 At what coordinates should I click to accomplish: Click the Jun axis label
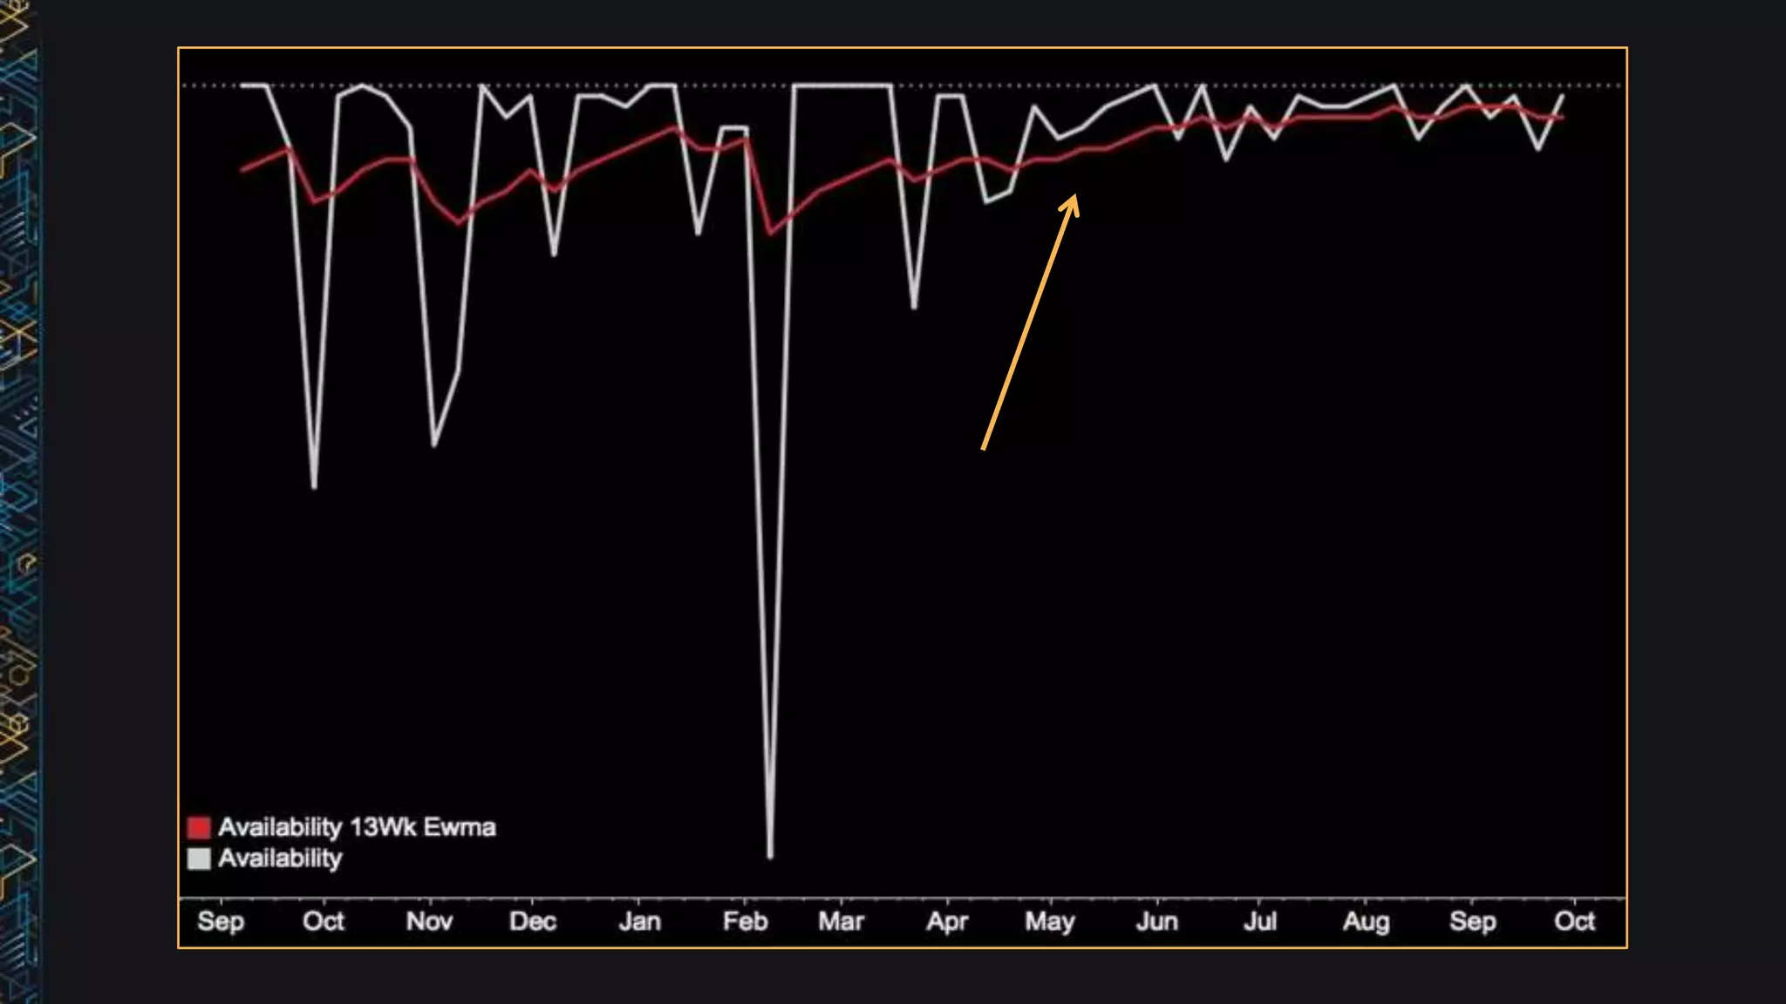(x=1156, y=921)
